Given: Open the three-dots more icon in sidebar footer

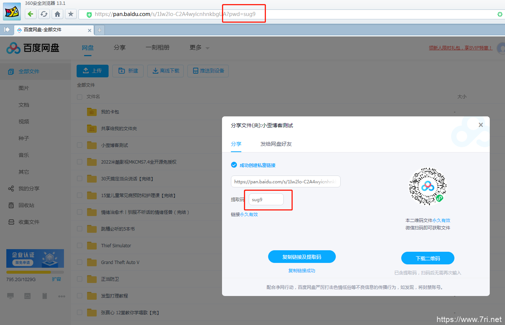Looking at the screenshot, I should pyautogui.click(x=62, y=296).
